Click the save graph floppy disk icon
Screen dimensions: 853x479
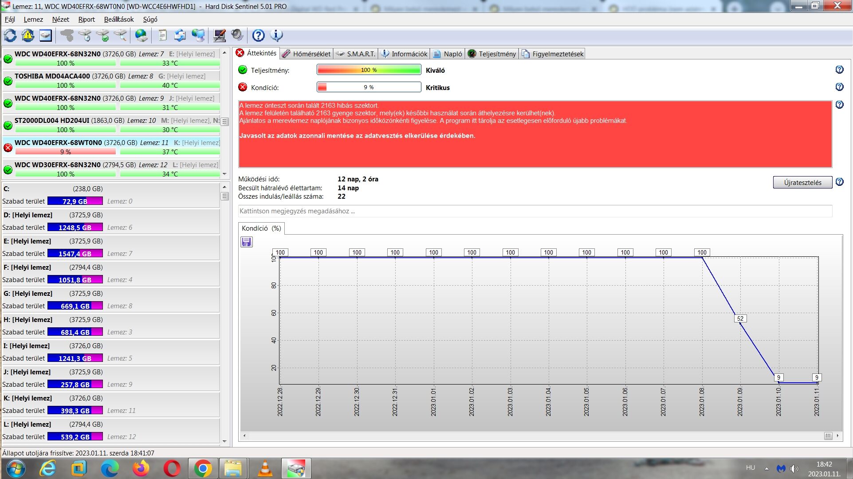246,242
